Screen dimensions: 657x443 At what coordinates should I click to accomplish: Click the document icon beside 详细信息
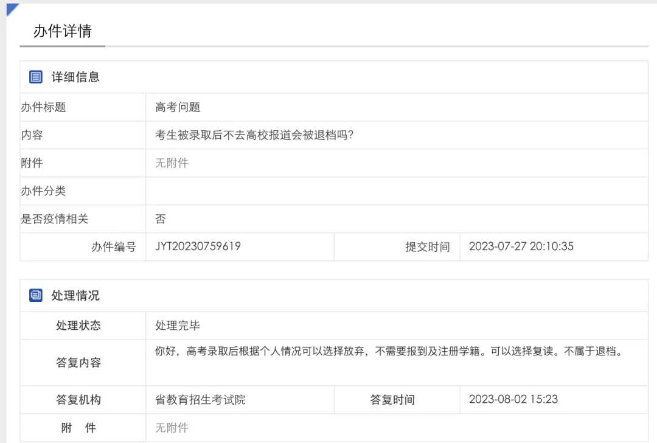click(36, 77)
